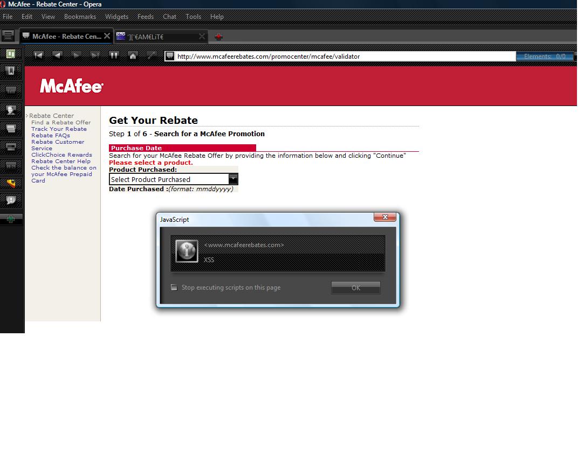Click the Elements 0/0 progress indicator

pyautogui.click(x=545, y=56)
